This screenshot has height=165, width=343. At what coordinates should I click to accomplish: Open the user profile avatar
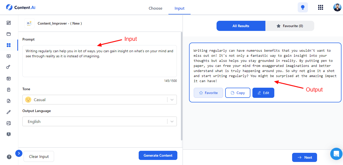pos(337,7)
